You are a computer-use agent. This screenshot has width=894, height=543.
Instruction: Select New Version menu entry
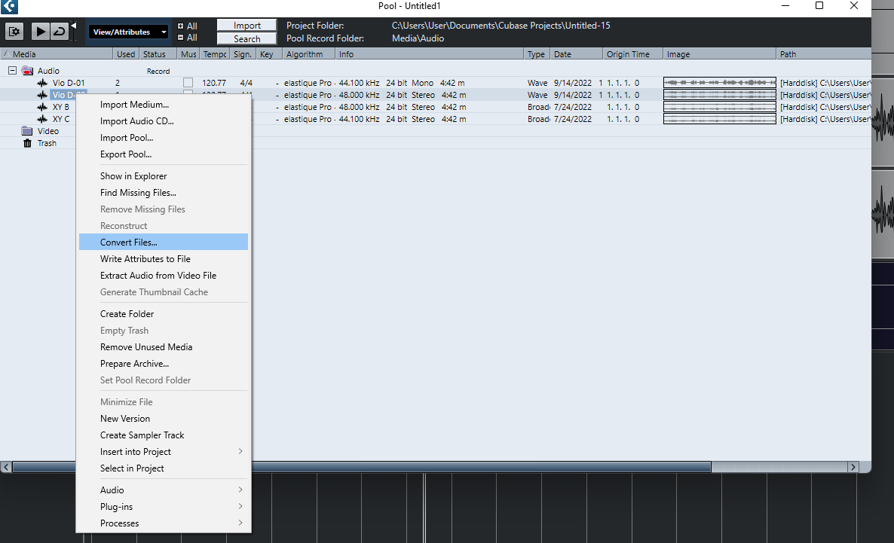[164, 418]
